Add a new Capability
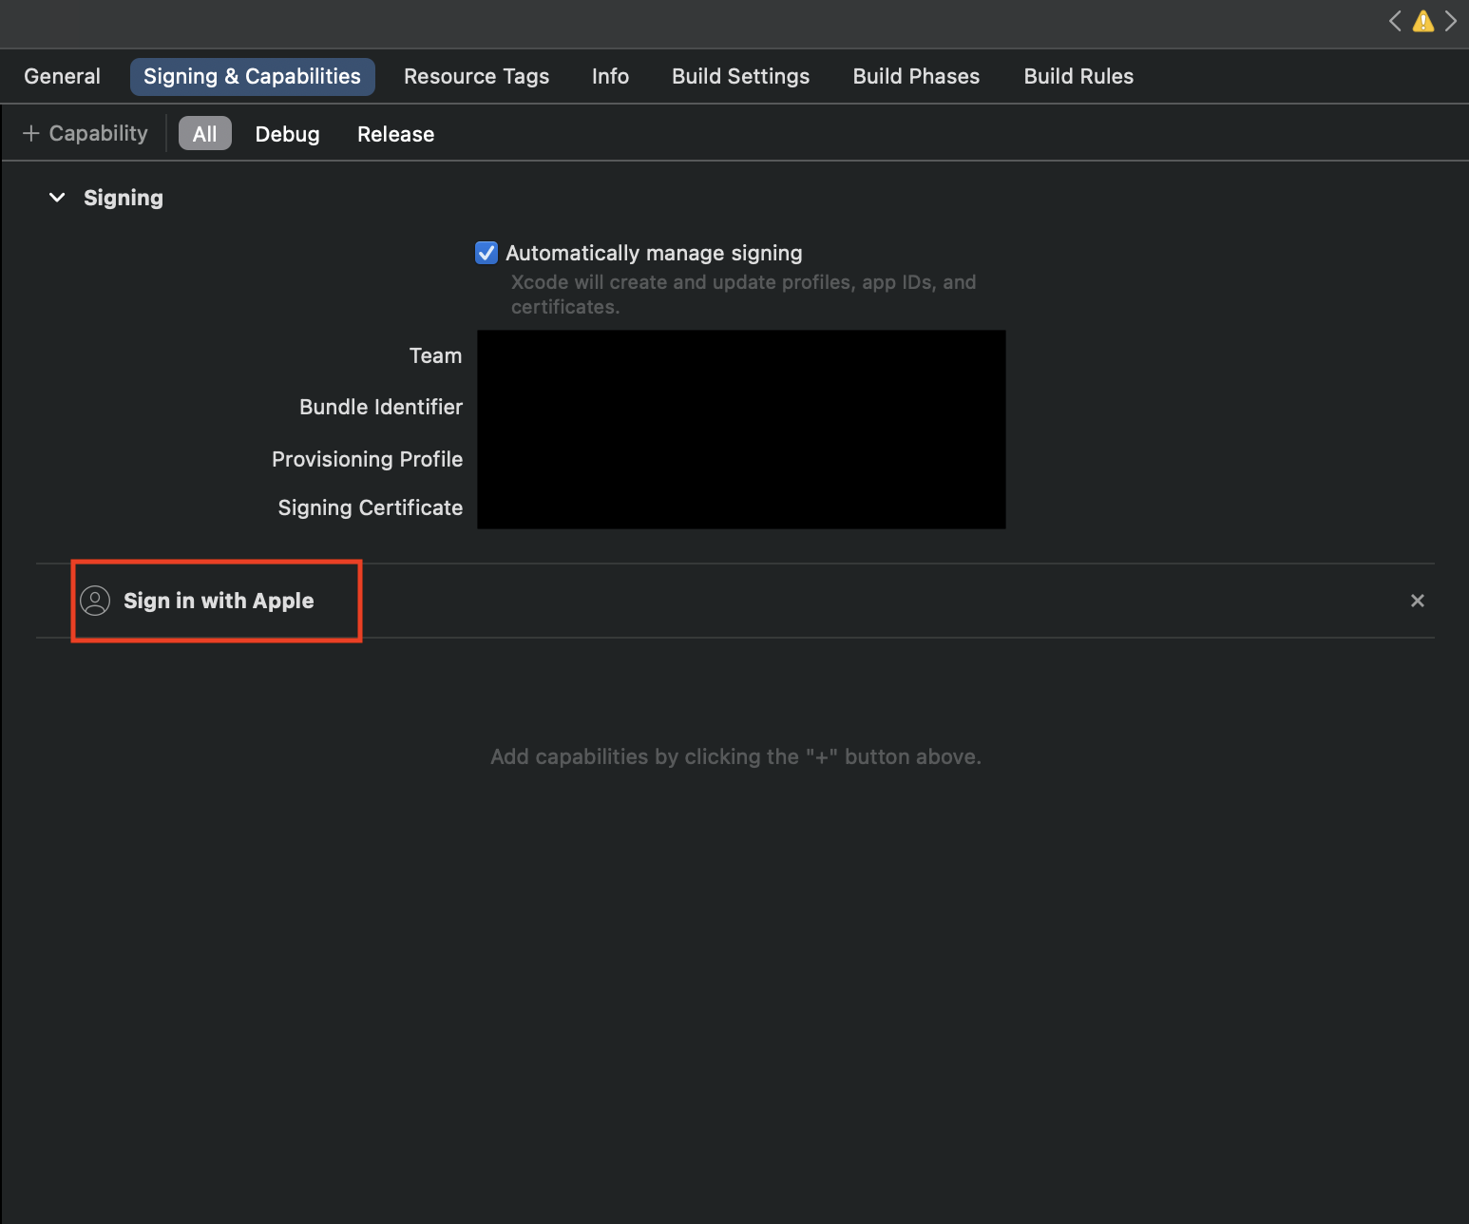The image size is (1469, 1224). (86, 133)
